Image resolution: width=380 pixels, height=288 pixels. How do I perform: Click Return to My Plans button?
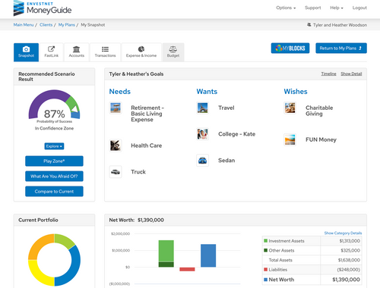click(341, 48)
